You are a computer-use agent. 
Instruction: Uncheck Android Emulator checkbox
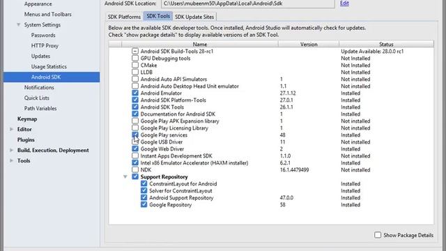tap(135, 93)
